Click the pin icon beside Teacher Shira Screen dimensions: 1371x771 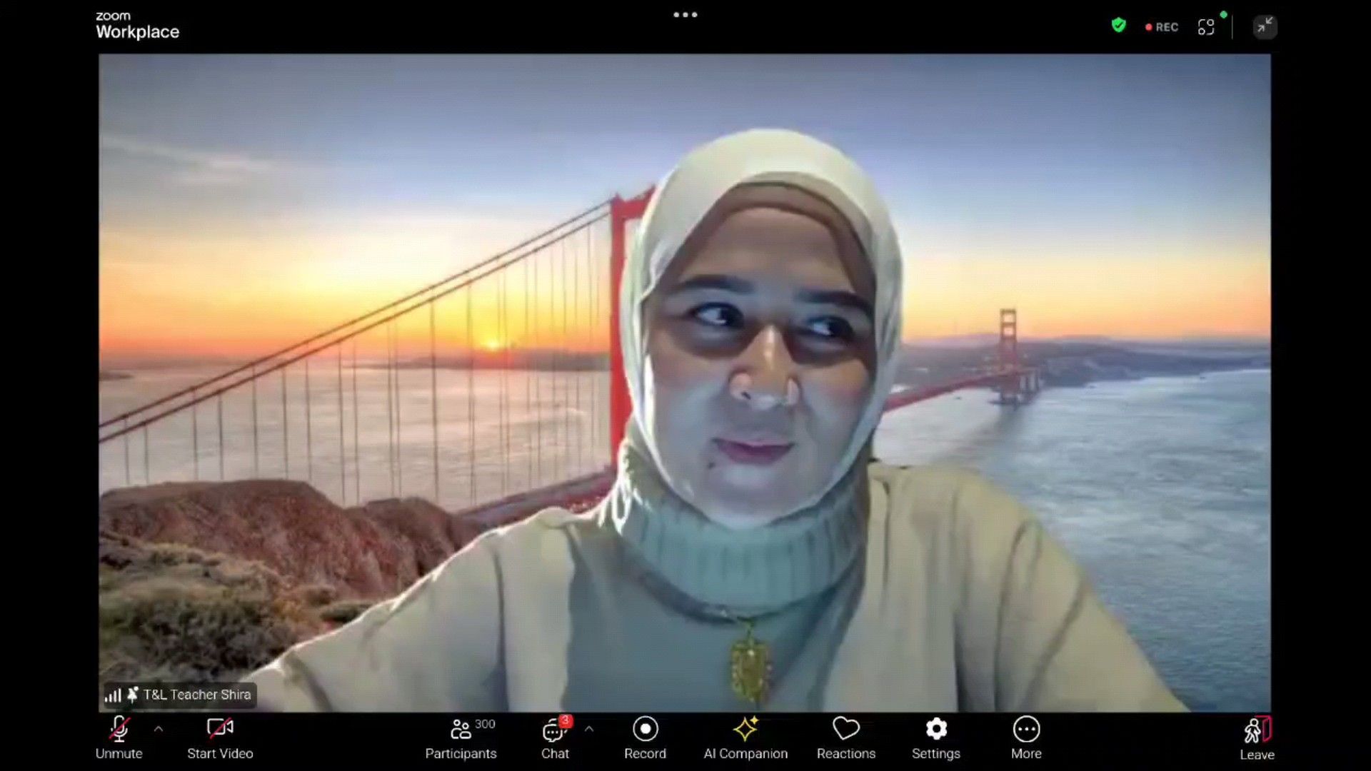click(x=133, y=695)
